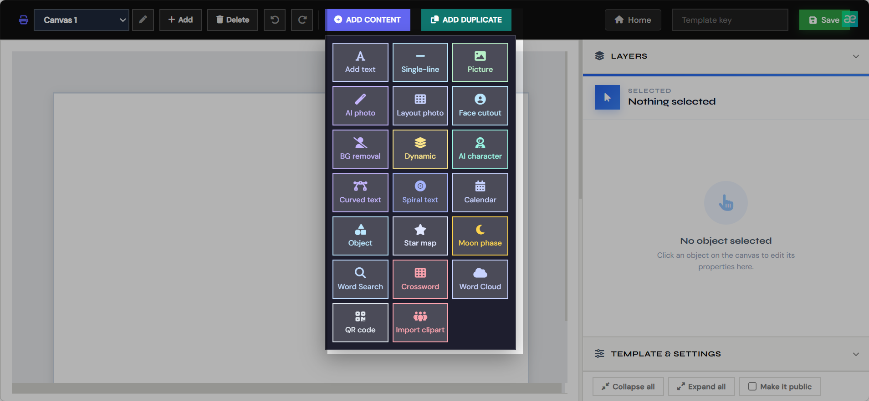Choose the Crossword menu tile
Viewport: 869px width, 401px height.
[420, 279]
